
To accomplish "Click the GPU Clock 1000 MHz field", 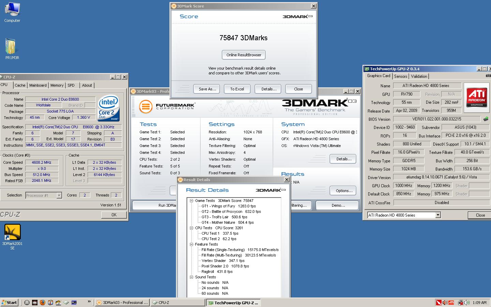I will click(x=403, y=186).
